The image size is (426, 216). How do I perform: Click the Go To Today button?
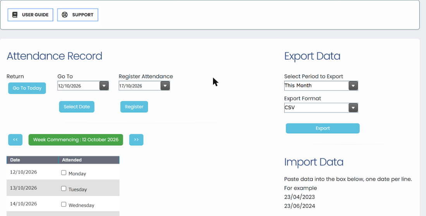(27, 88)
